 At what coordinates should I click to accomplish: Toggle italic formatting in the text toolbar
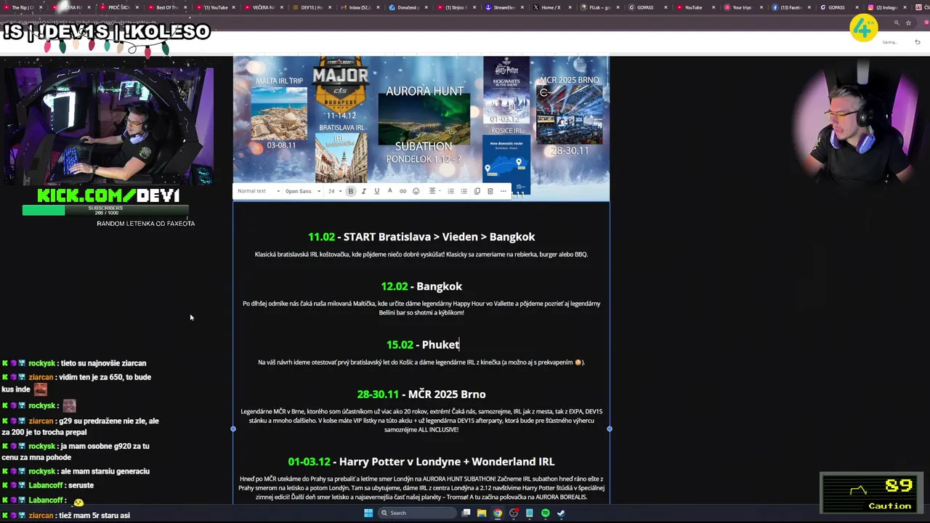[x=363, y=191]
